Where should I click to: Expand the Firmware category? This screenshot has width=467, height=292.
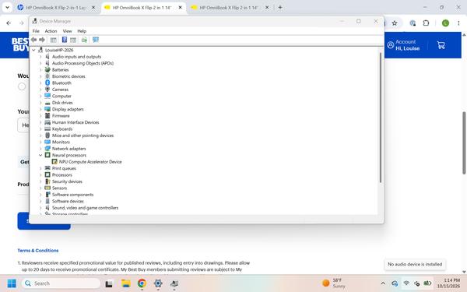(x=40, y=115)
